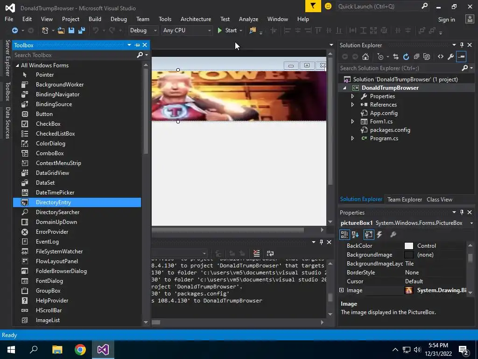Open the pictureBox1 object selector dropdown
The height and width of the screenshot is (359, 478).
(x=471, y=223)
